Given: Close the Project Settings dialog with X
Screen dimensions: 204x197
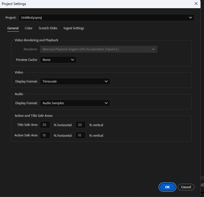Looking at the screenshot, I should 196,4.
